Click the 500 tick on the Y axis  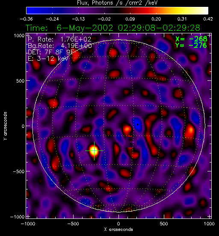click(x=20, y=81)
